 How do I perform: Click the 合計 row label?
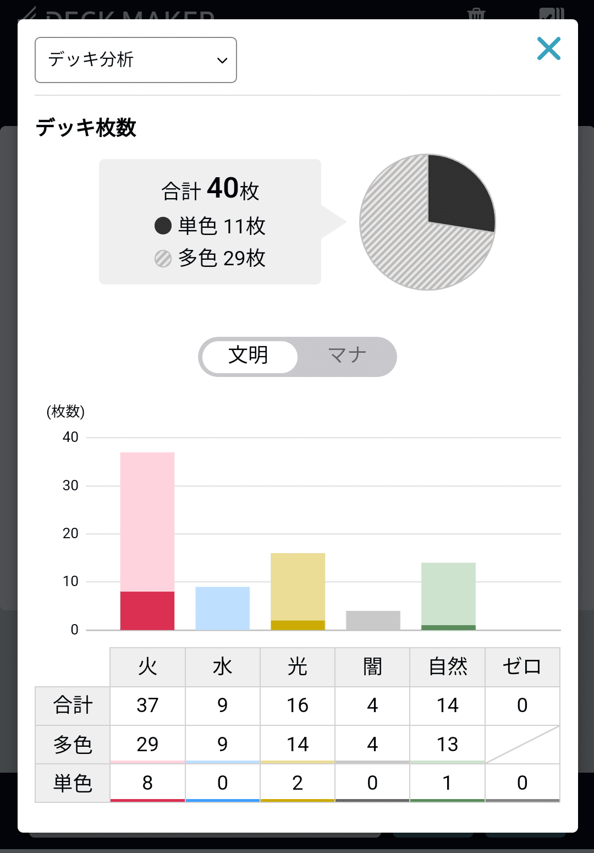point(73,706)
